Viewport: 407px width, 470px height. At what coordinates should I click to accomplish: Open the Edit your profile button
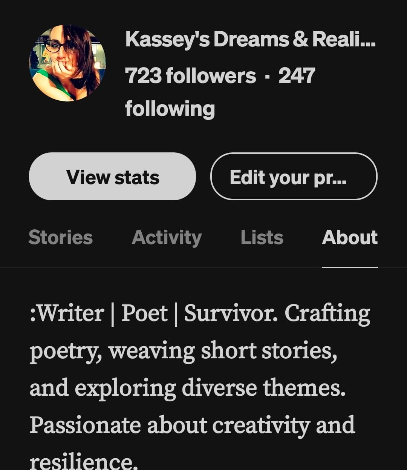tap(294, 177)
